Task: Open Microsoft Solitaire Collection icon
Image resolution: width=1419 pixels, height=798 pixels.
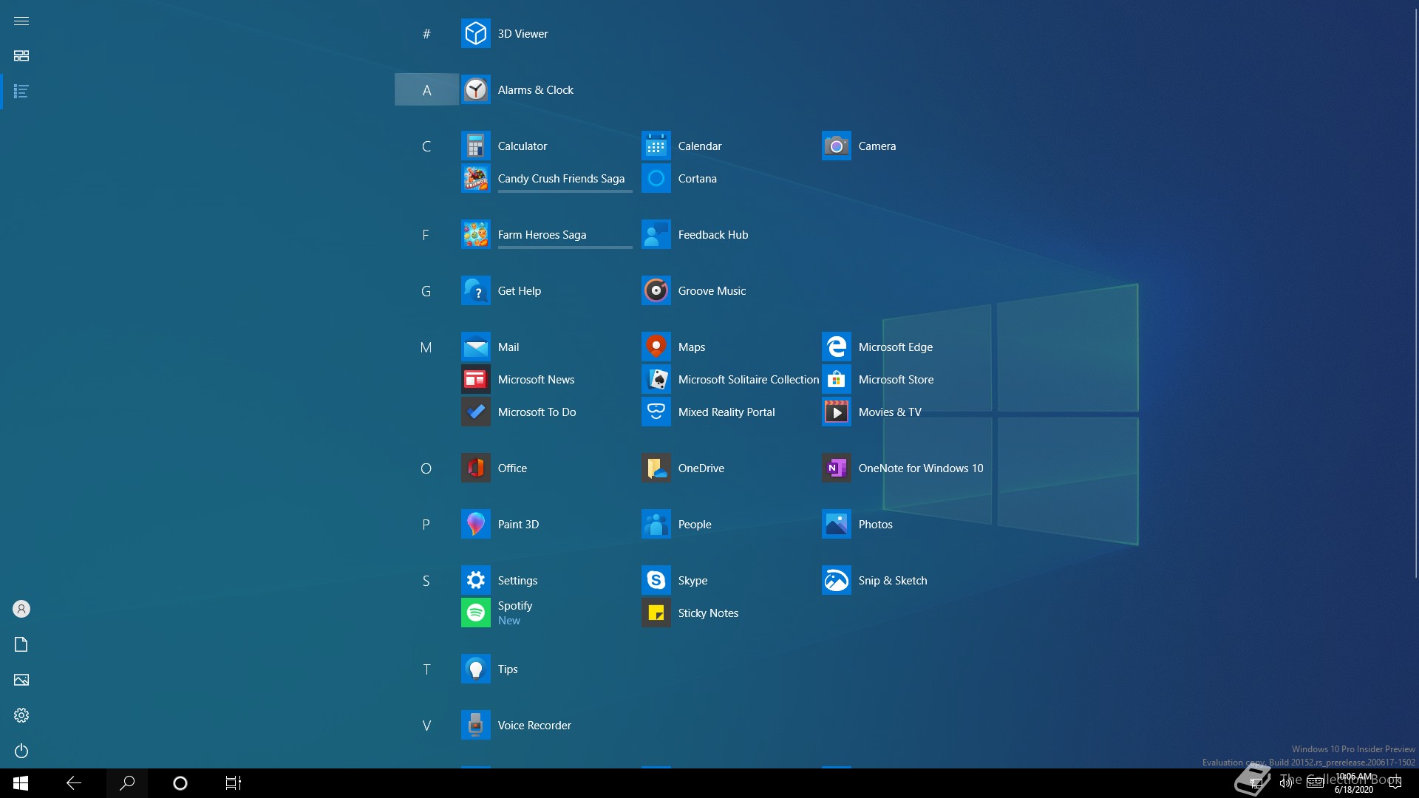Action: coord(656,380)
